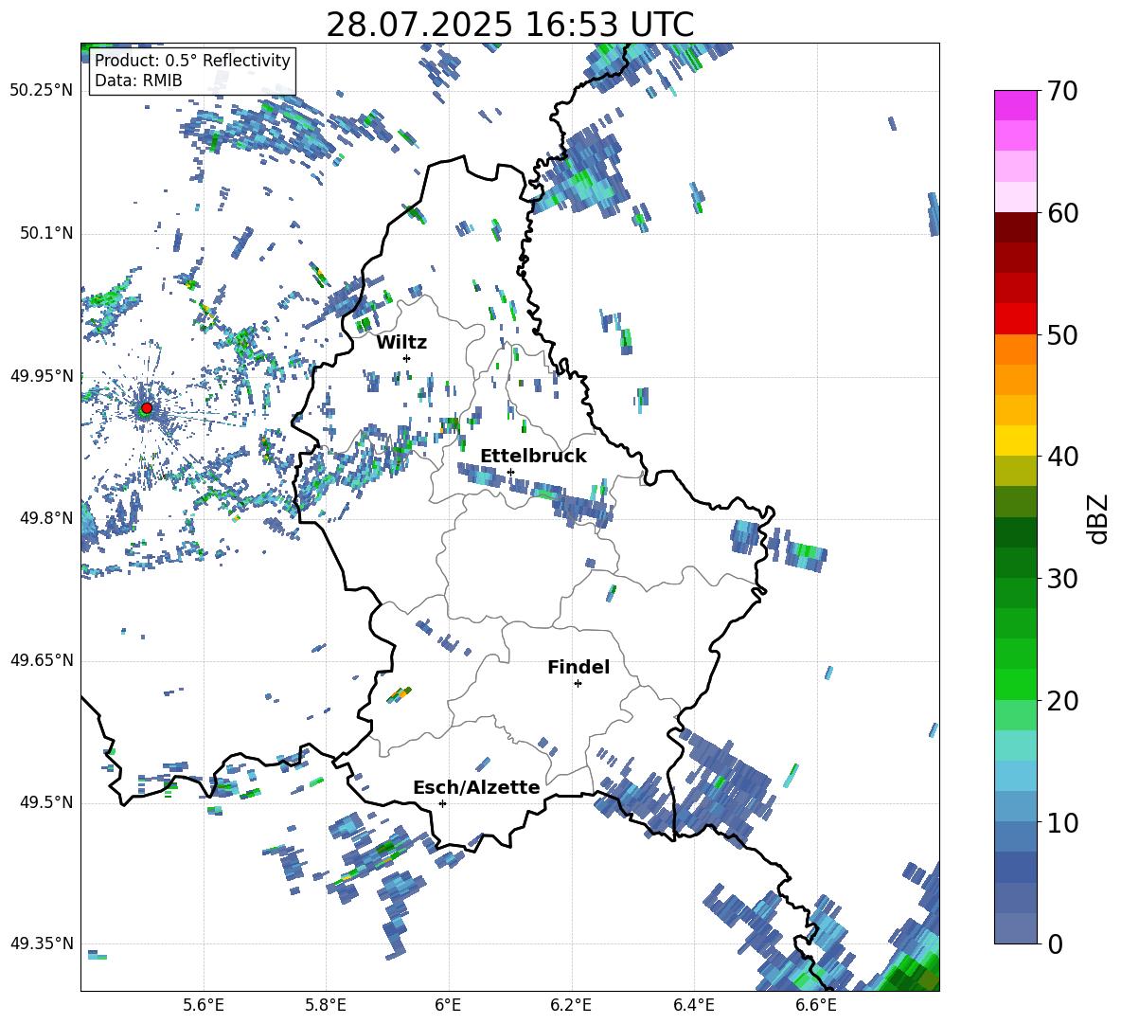Click the 6.2°E longitude label

571,1005
